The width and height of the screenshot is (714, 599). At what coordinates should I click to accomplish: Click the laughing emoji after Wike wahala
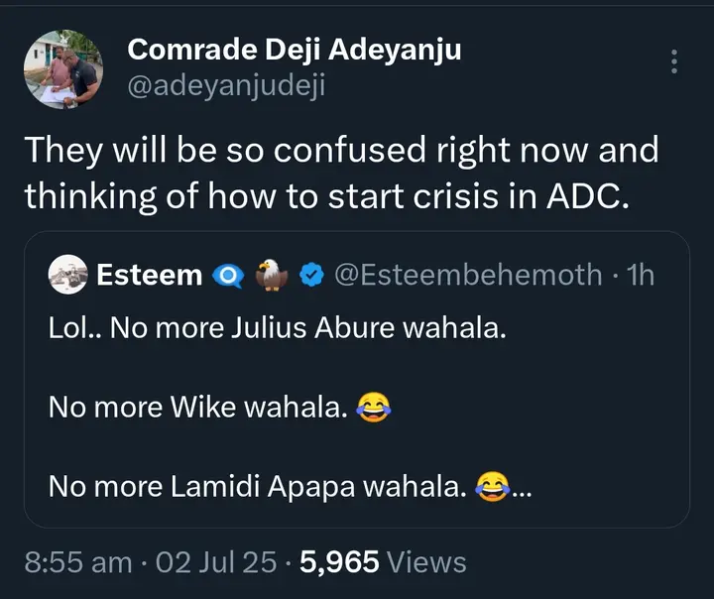(x=371, y=407)
